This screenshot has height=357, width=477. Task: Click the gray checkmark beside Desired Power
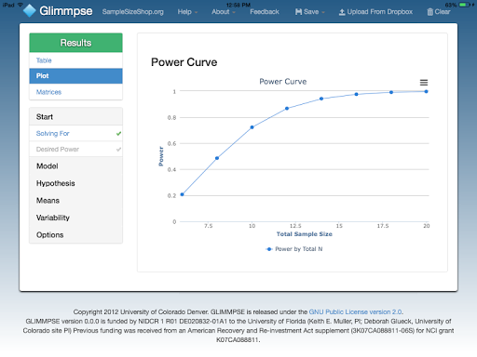118,150
